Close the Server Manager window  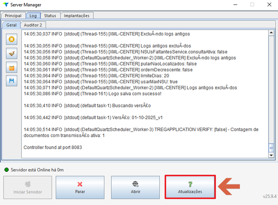(x=269, y=5)
